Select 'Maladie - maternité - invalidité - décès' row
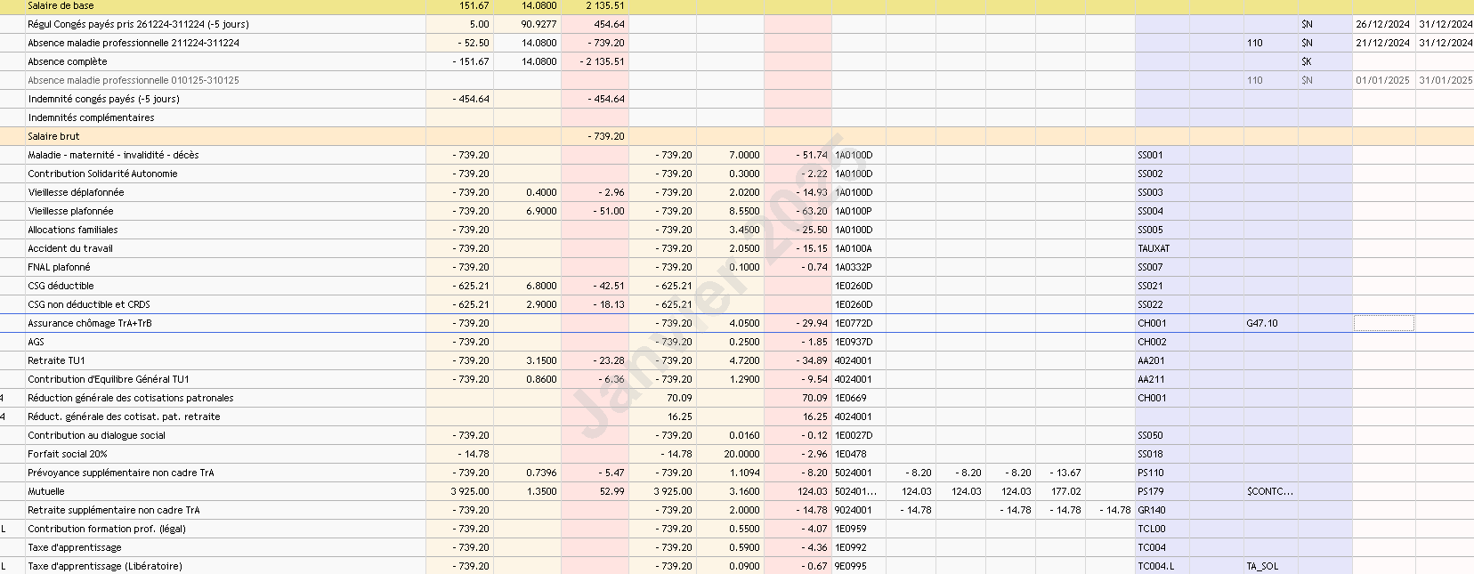Screen dimensions: 1474x574 pyautogui.click(x=113, y=155)
